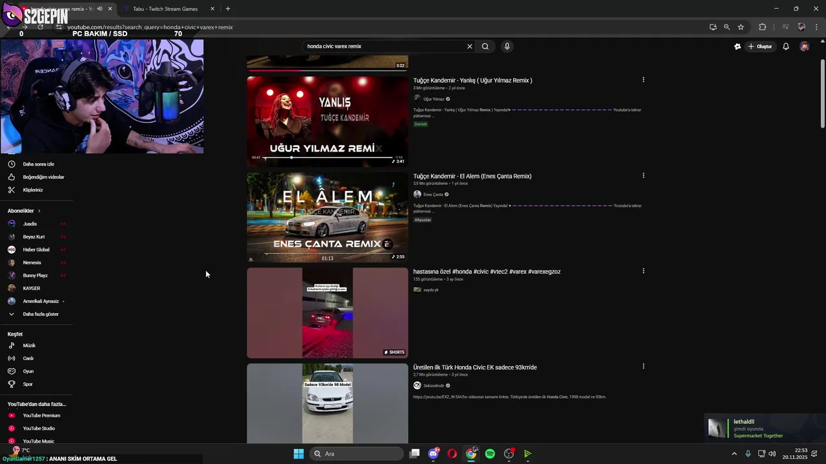
Task: Open the Chrome extensions puzzle icon
Action: (x=763, y=27)
